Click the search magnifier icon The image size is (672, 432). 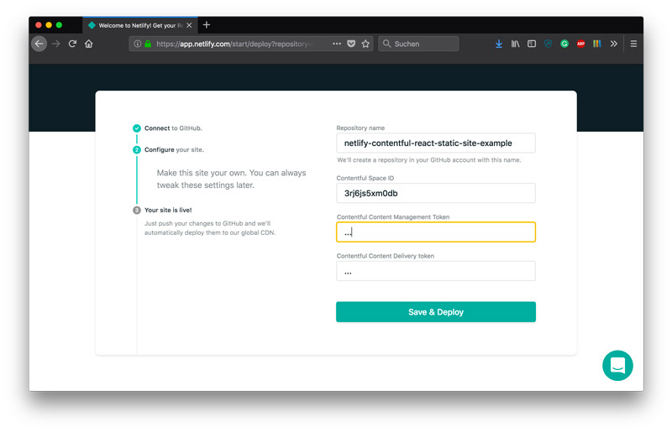tap(386, 44)
